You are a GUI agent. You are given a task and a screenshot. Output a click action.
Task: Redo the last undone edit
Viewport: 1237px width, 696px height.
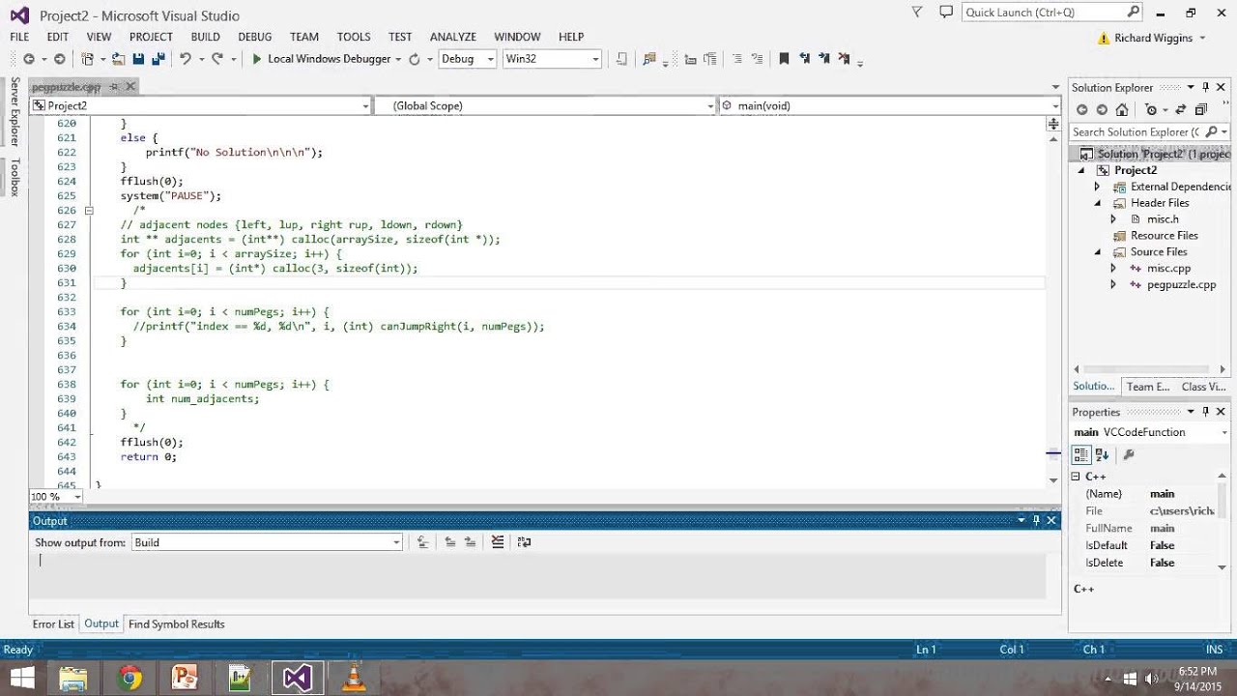(217, 59)
